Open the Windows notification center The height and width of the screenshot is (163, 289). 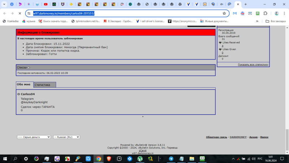282,159
